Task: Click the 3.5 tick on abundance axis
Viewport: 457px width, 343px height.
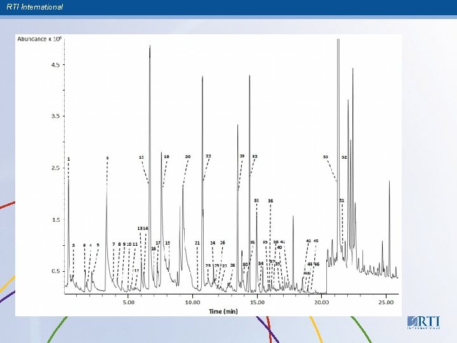Action: pos(55,116)
